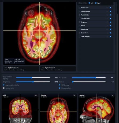Click the 127.5 brightness value
Screen dimensions: 119x123
coord(56,82)
